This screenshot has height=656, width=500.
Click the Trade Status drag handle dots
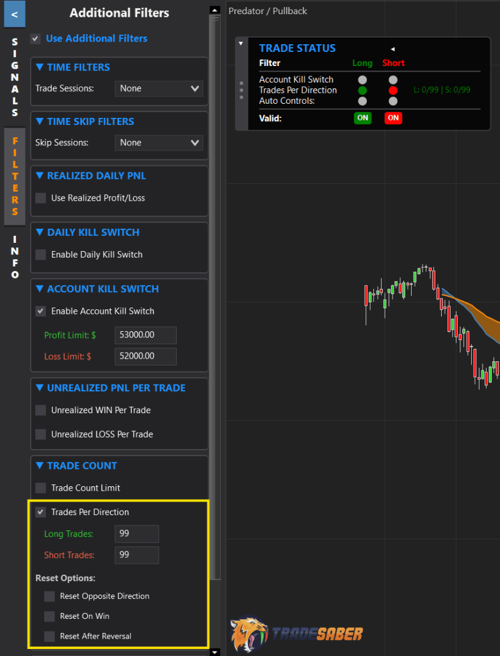click(x=241, y=90)
